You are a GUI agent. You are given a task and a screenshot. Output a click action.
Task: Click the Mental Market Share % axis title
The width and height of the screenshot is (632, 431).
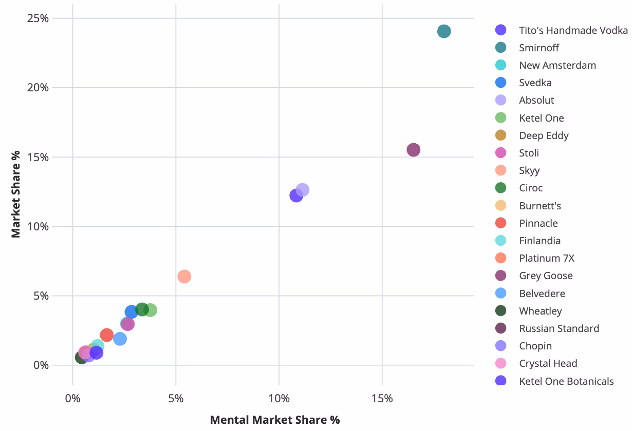click(x=275, y=420)
